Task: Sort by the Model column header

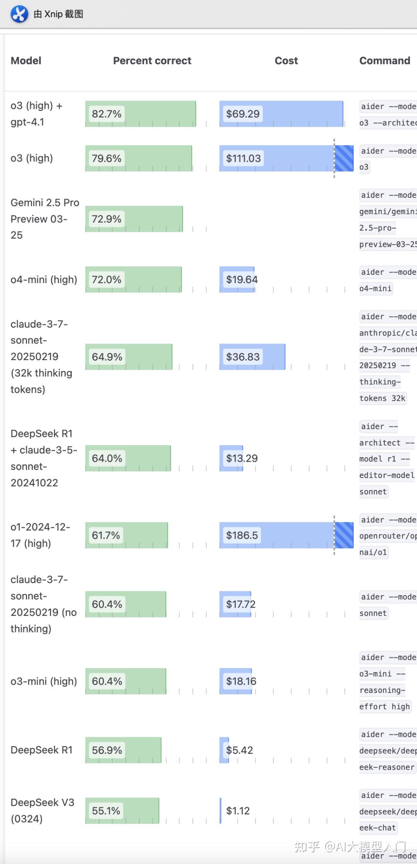Action: point(26,61)
